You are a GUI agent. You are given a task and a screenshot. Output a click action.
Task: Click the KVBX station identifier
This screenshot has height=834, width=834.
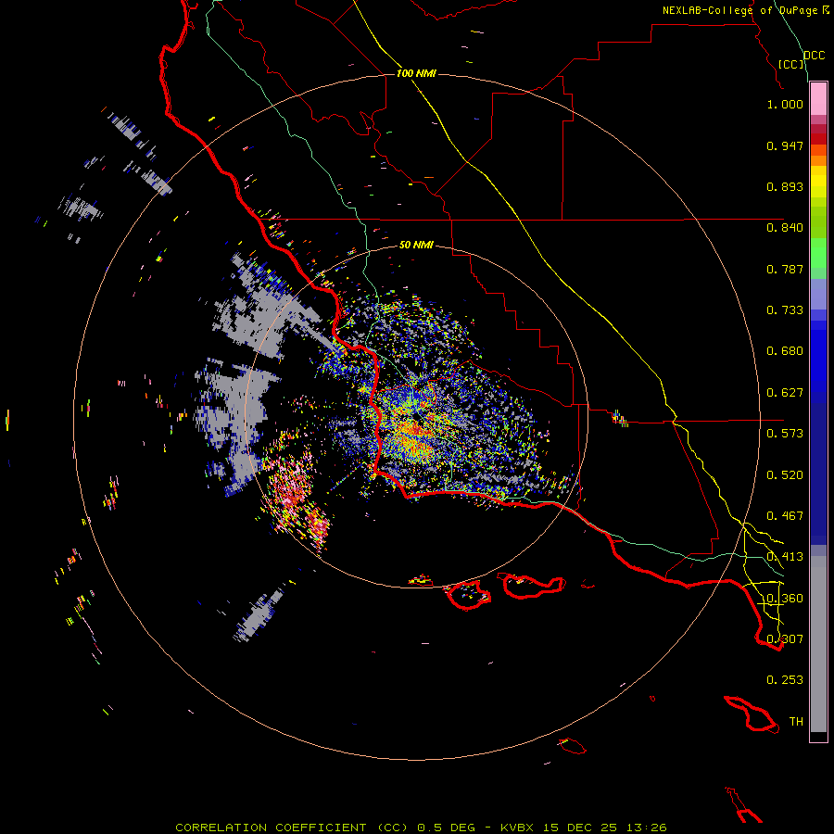coord(516,828)
